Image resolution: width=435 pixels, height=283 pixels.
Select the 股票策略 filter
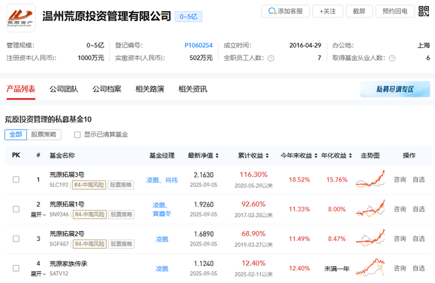point(44,134)
